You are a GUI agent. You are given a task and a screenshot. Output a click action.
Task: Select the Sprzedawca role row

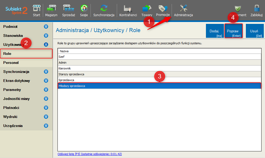click(159, 80)
